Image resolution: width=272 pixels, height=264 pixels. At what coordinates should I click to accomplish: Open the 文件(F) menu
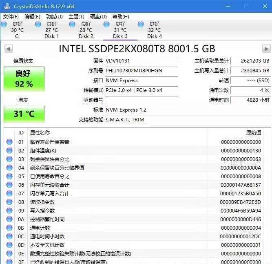tap(11, 17)
